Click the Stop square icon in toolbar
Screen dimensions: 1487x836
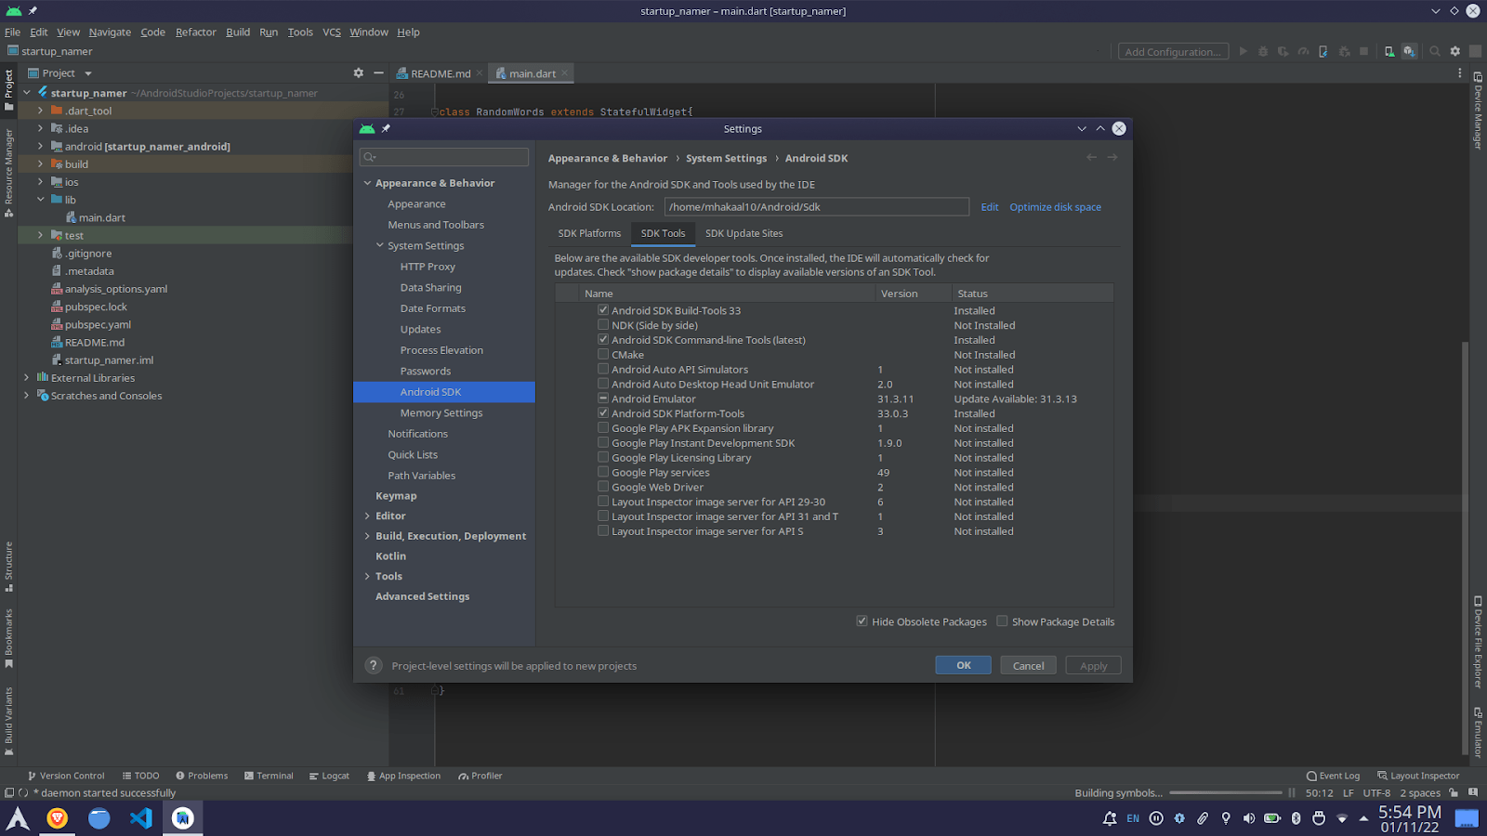(1364, 52)
